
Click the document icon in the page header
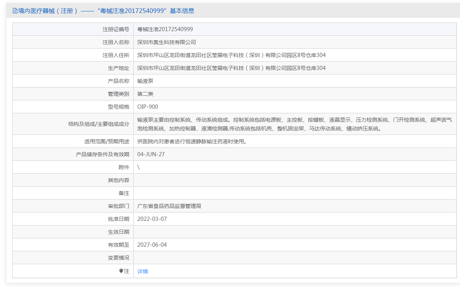15,11
